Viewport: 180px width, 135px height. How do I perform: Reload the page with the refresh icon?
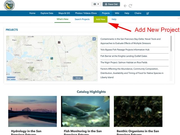click(130, 6)
